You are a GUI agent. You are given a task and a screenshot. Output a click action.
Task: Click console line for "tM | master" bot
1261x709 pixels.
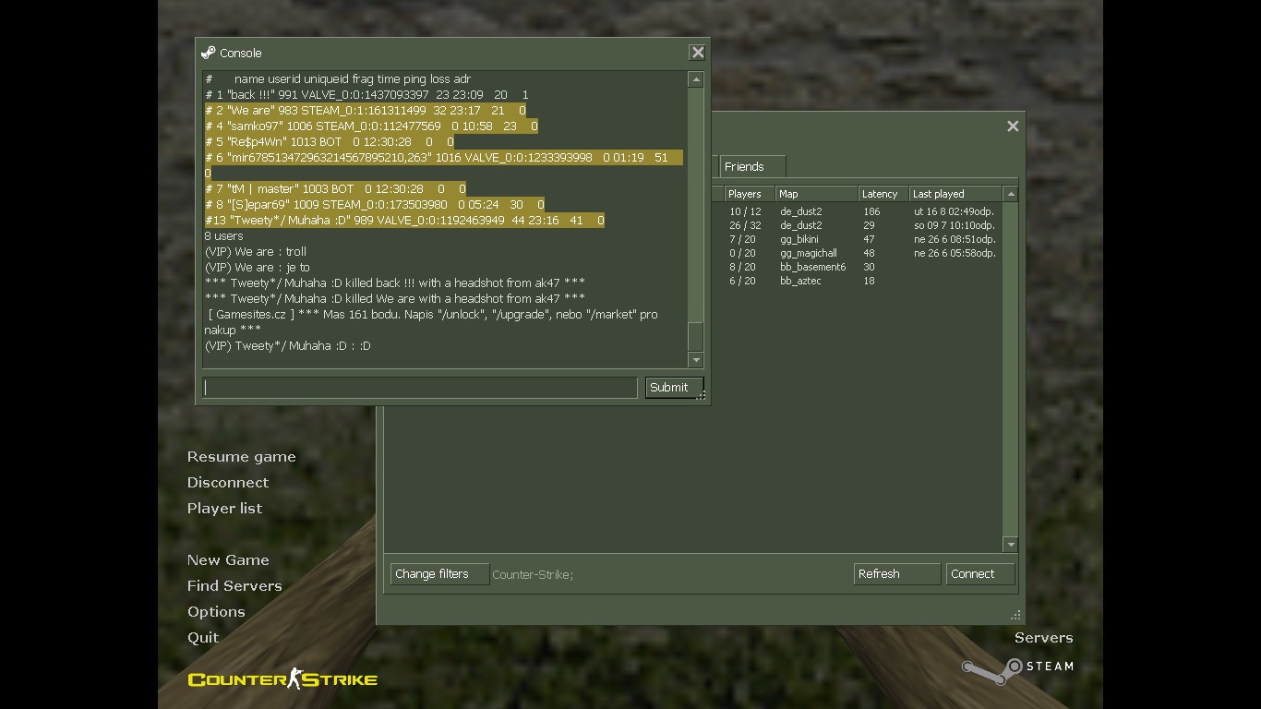[335, 189]
